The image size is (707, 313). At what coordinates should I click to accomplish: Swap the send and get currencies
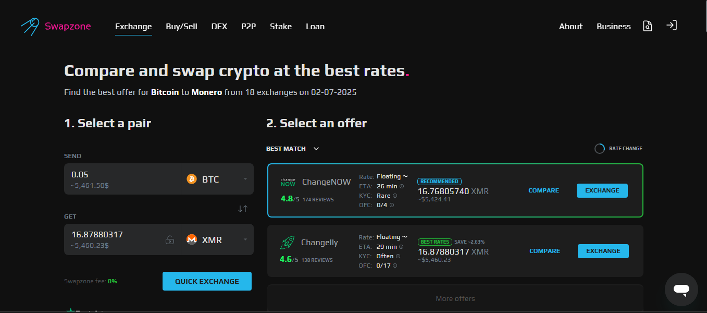click(243, 209)
